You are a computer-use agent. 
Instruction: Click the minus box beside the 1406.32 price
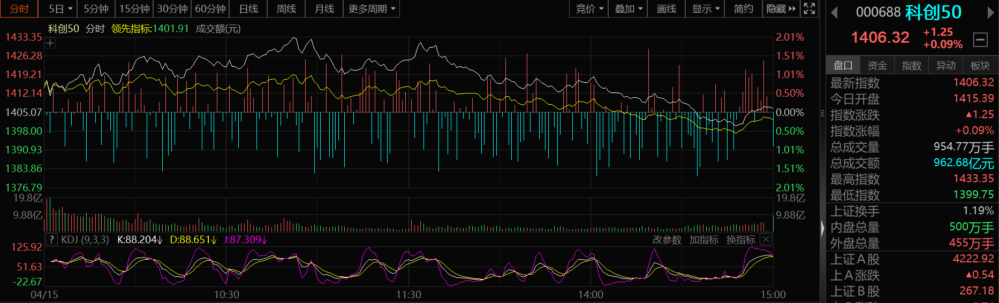tap(980, 40)
